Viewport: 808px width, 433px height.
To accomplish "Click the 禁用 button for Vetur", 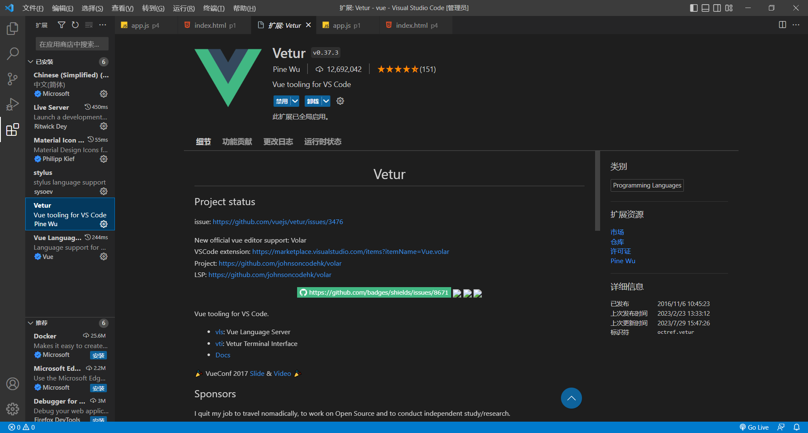I will point(282,101).
